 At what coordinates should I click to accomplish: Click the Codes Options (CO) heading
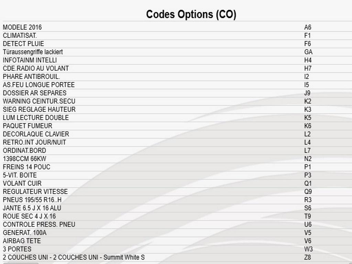(191, 14)
